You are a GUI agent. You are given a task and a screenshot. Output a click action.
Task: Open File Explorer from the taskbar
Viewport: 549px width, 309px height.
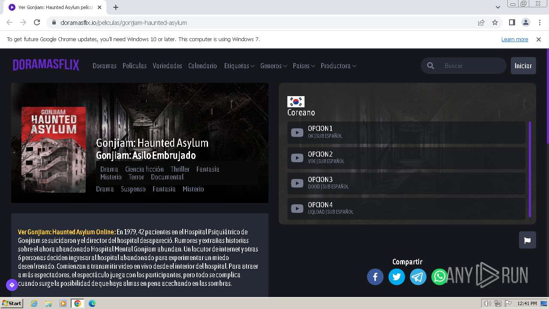tap(48, 303)
